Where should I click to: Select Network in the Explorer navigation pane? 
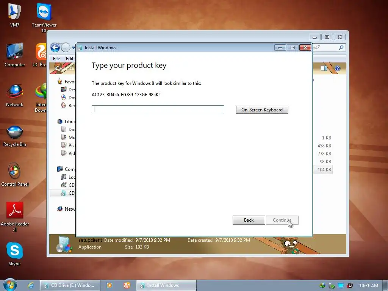pos(66,209)
